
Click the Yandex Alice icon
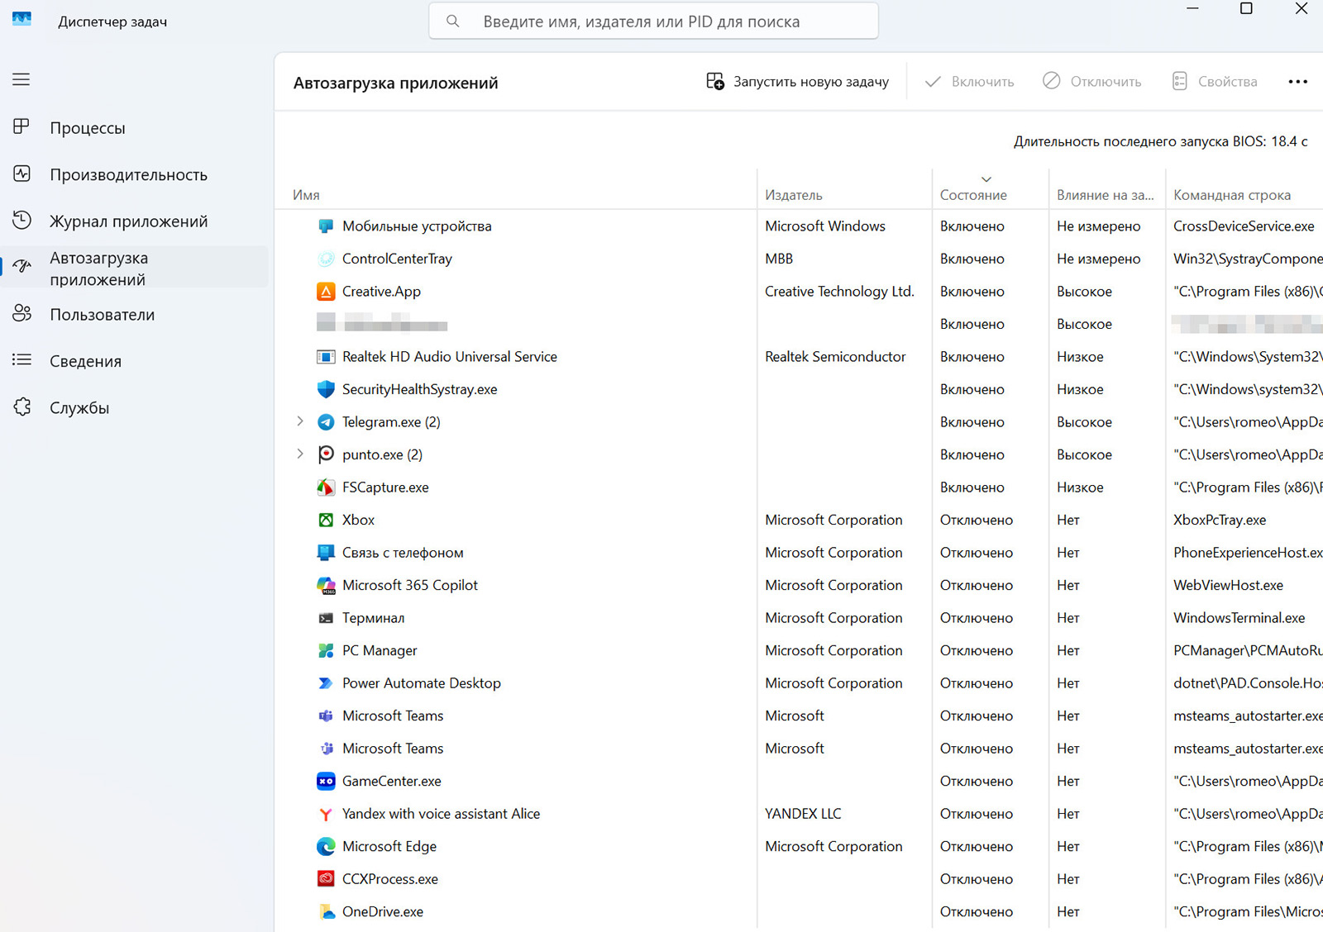326,814
